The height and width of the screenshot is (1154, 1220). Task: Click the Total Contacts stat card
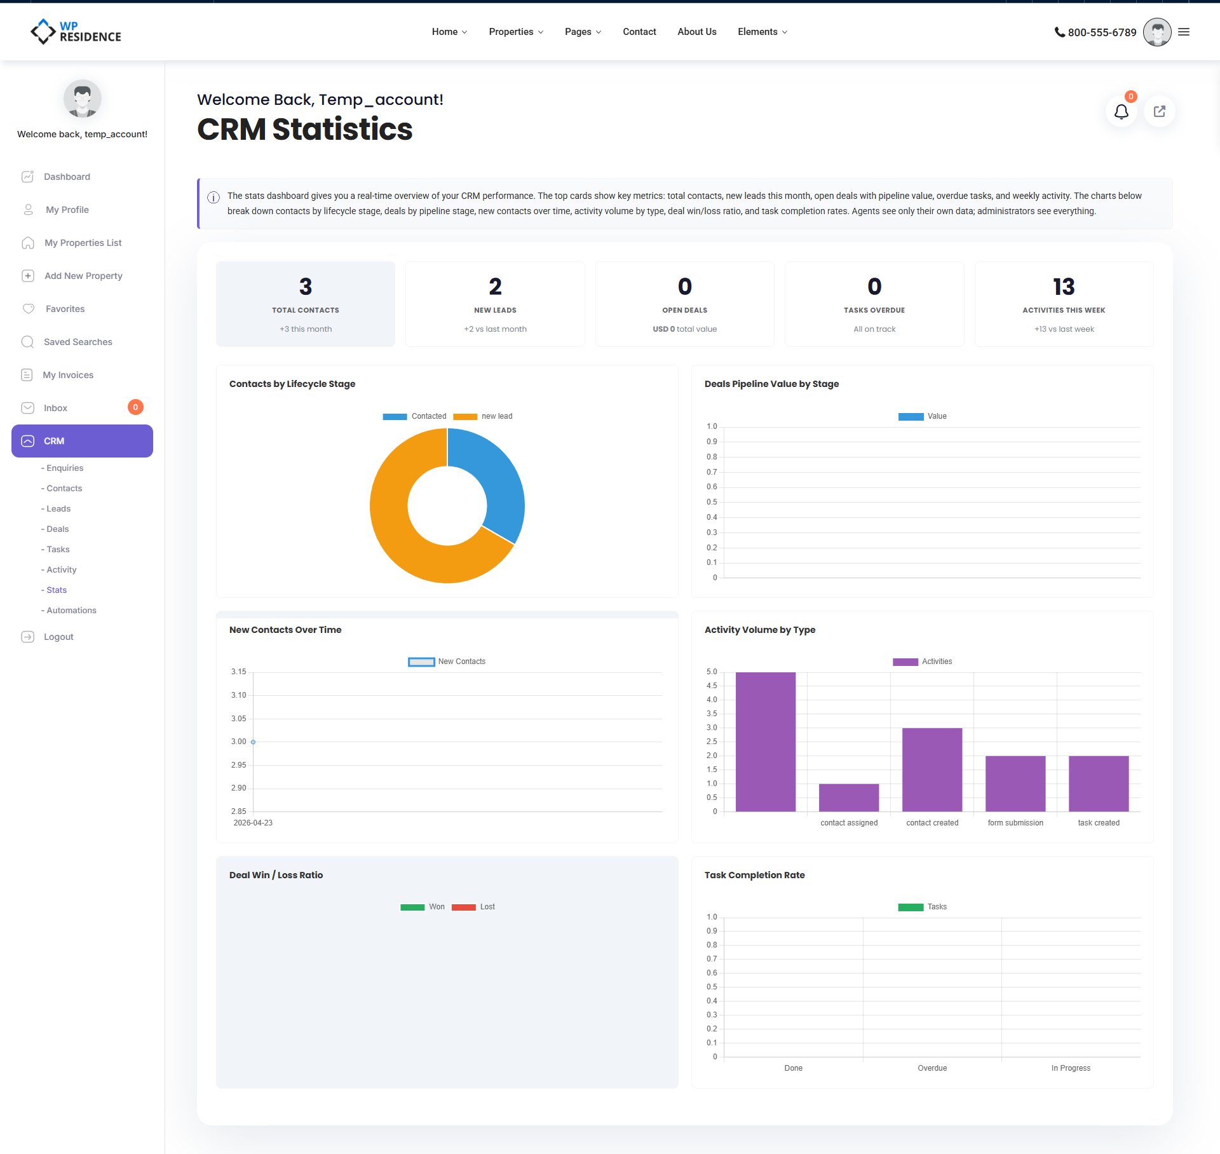pos(306,304)
